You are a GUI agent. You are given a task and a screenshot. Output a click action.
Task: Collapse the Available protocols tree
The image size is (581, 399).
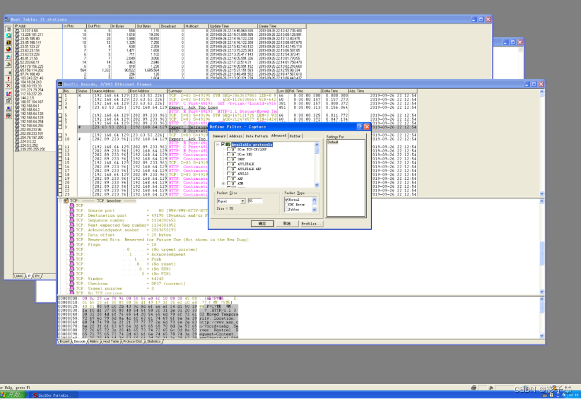[217, 145]
